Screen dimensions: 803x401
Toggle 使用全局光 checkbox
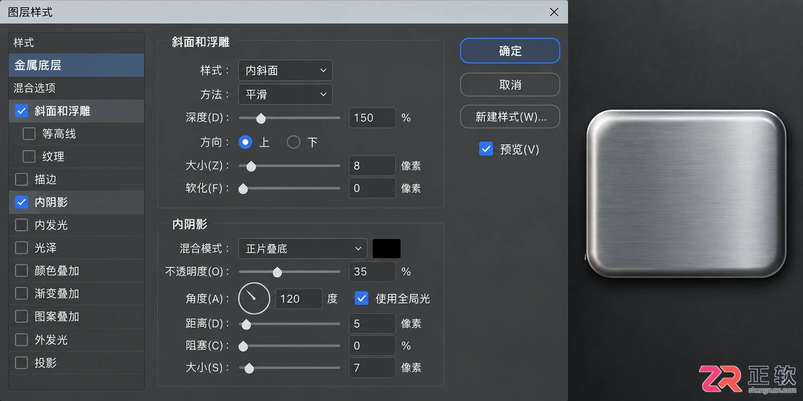click(361, 299)
